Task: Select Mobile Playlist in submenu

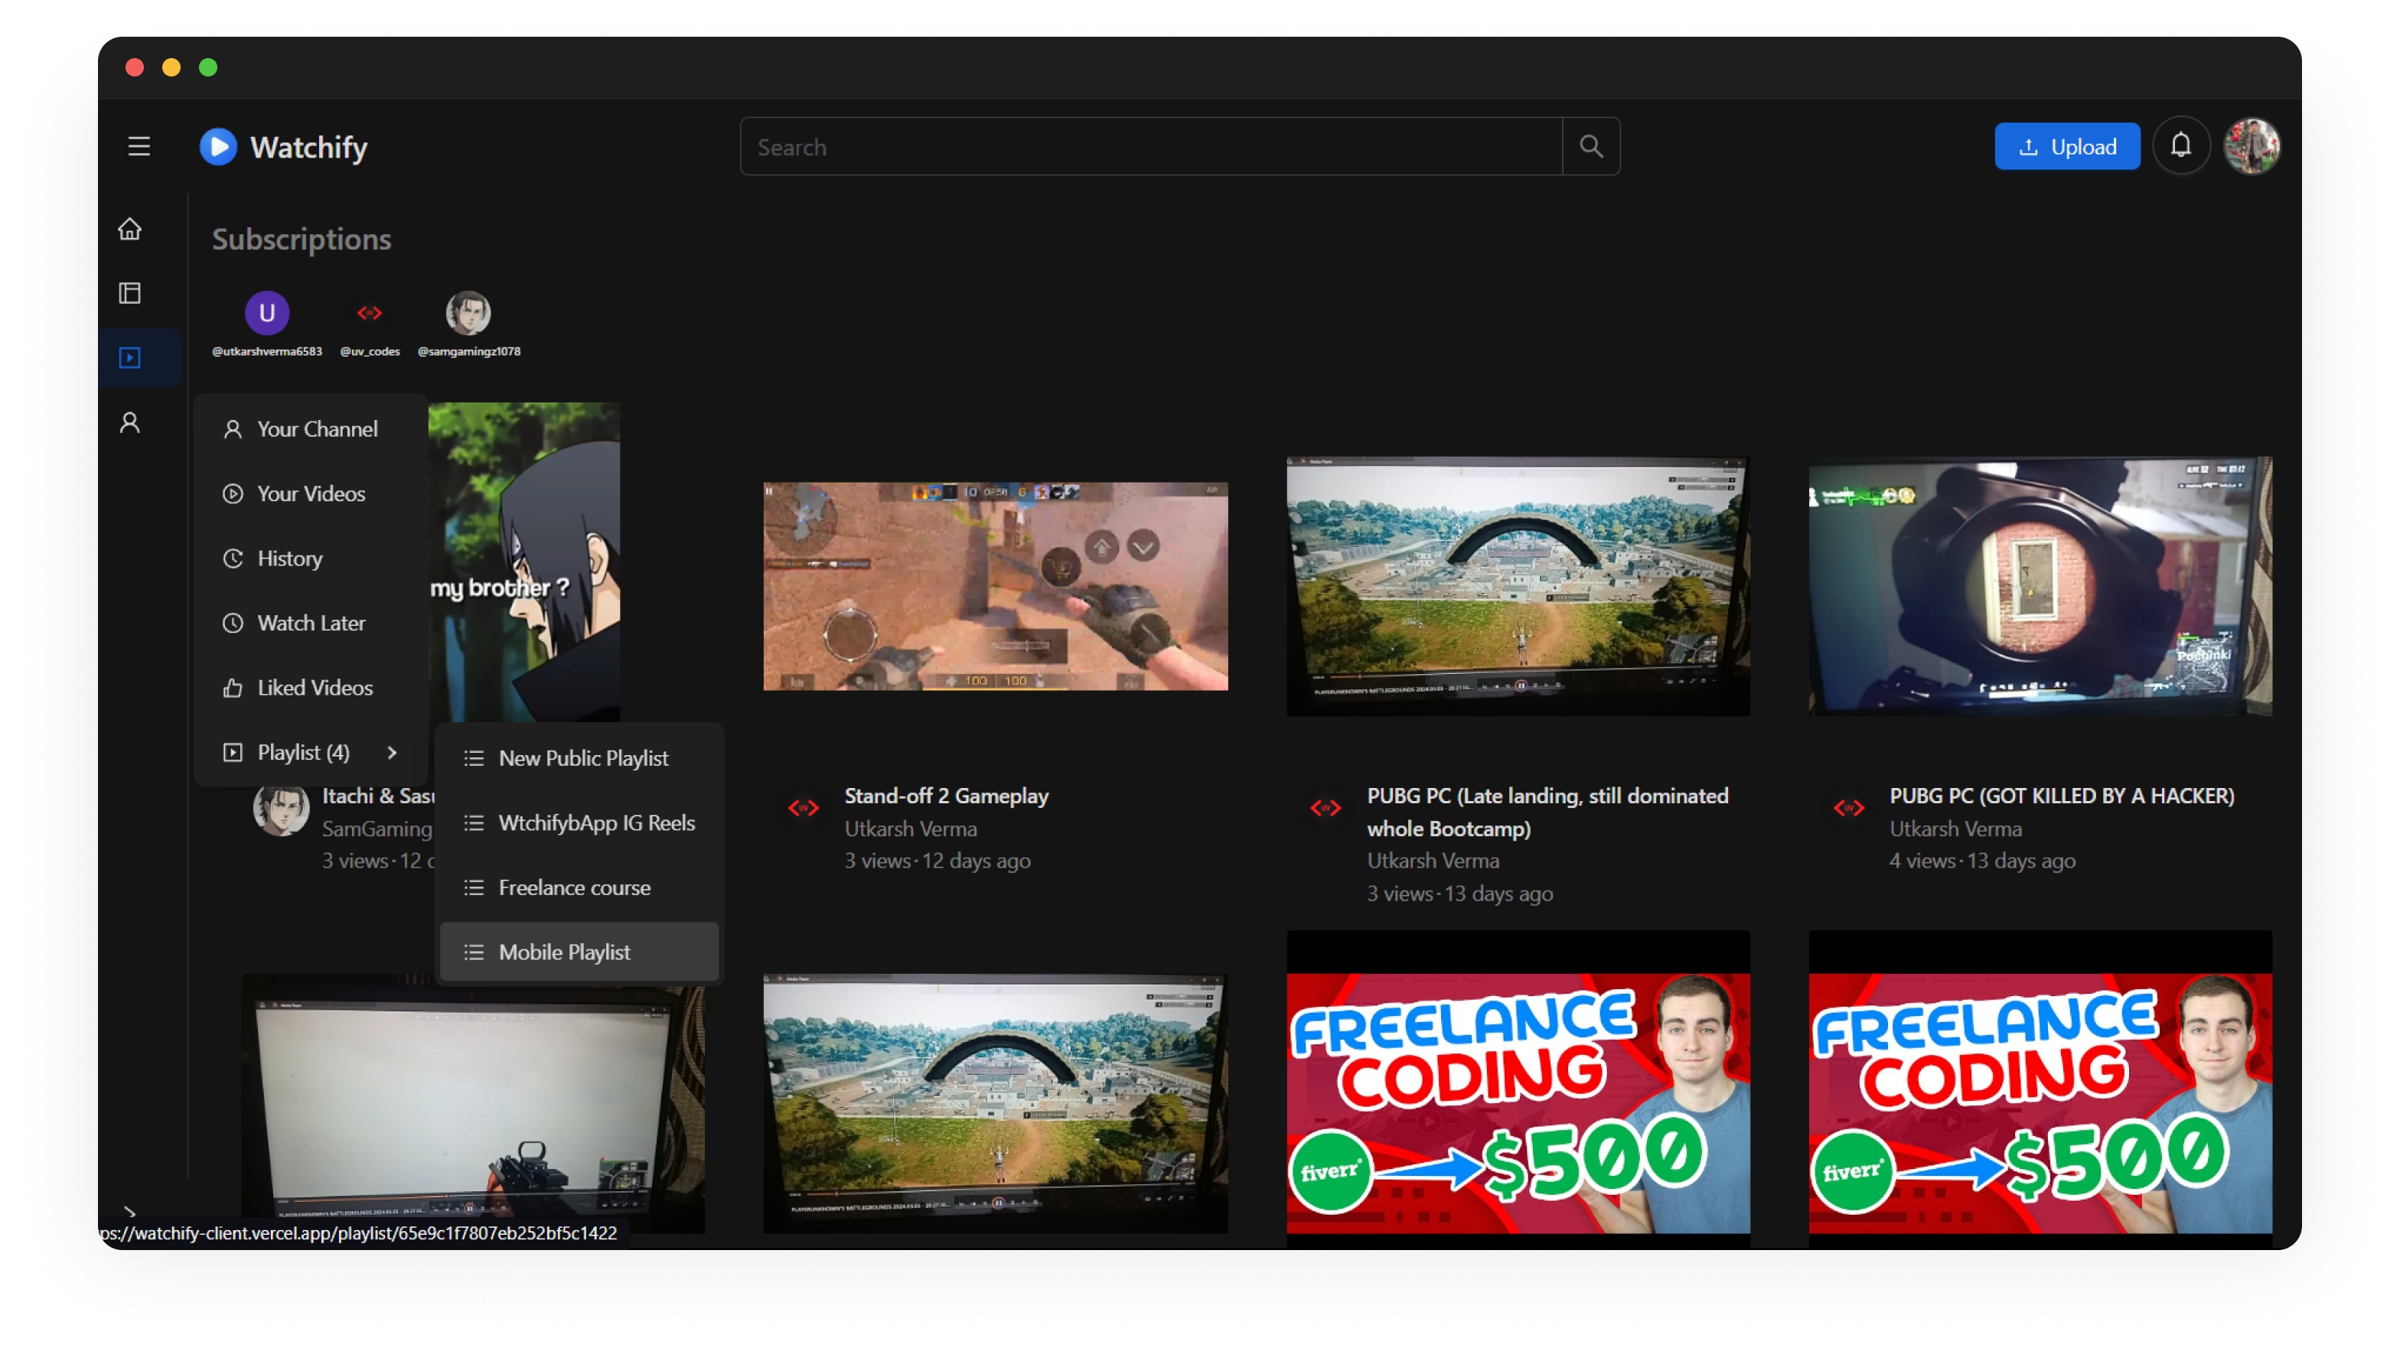Action: tap(579, 952)
